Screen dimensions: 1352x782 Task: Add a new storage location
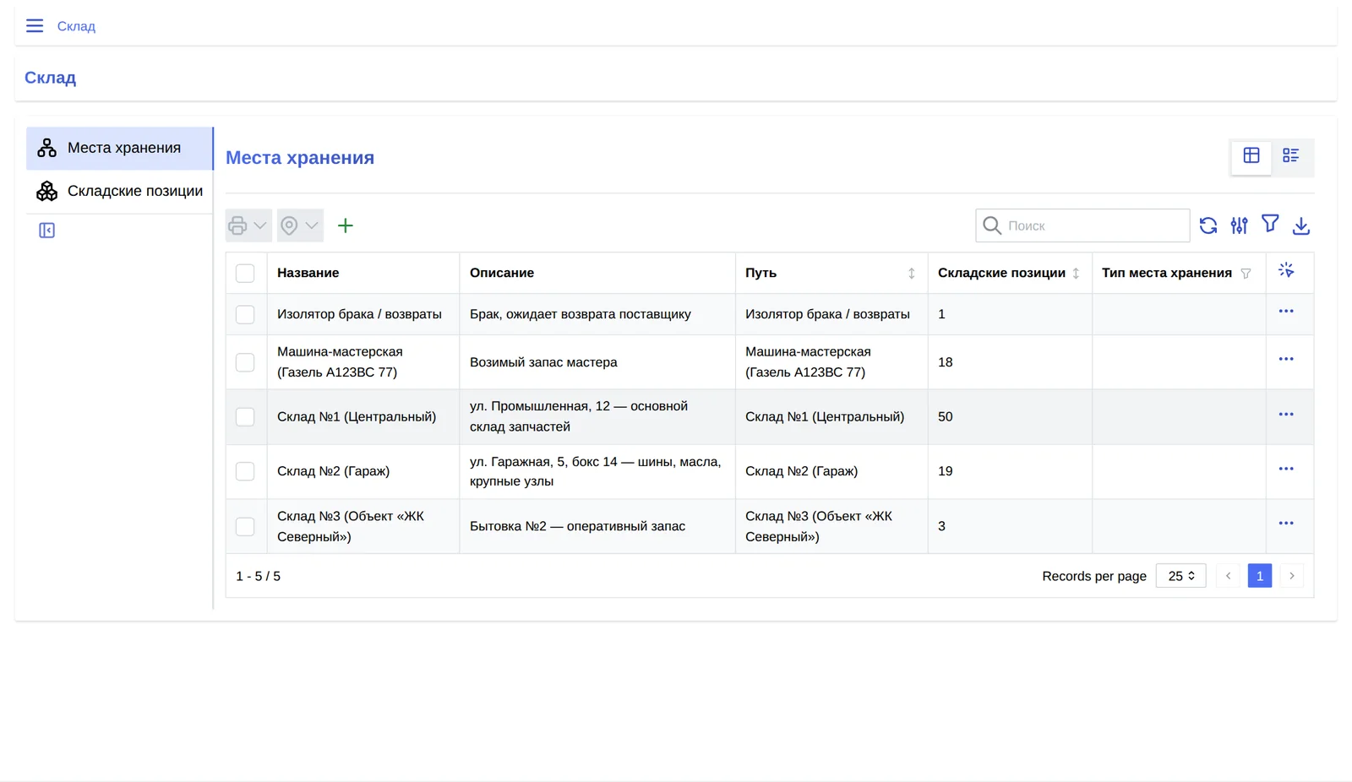(346, 225)
